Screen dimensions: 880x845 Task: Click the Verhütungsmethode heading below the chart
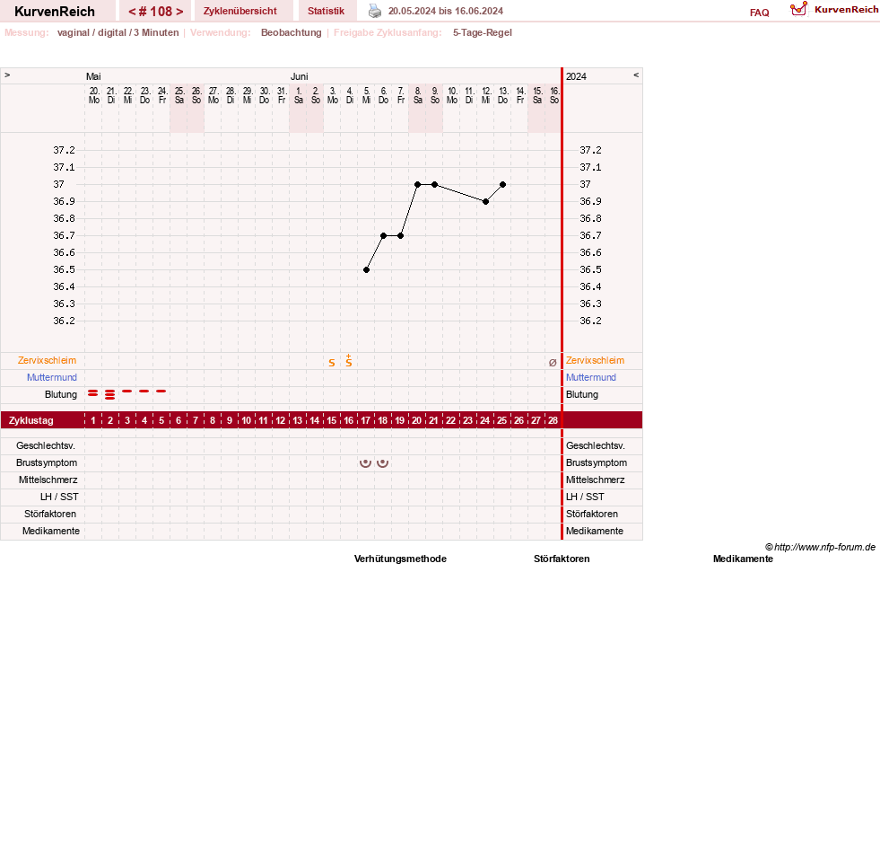tap(400, 559)
